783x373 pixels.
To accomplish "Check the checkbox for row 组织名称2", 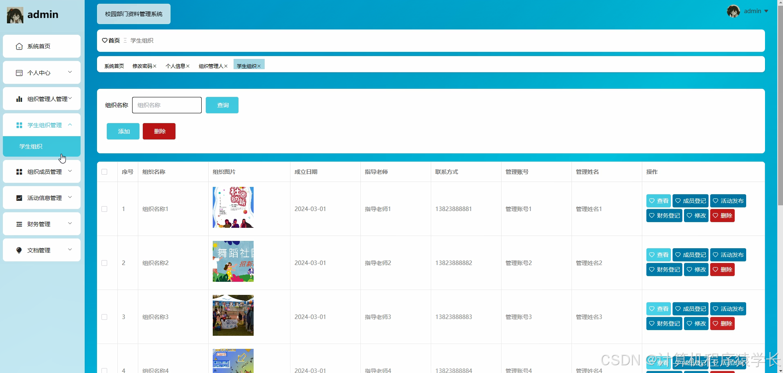I will pos(104,263).
